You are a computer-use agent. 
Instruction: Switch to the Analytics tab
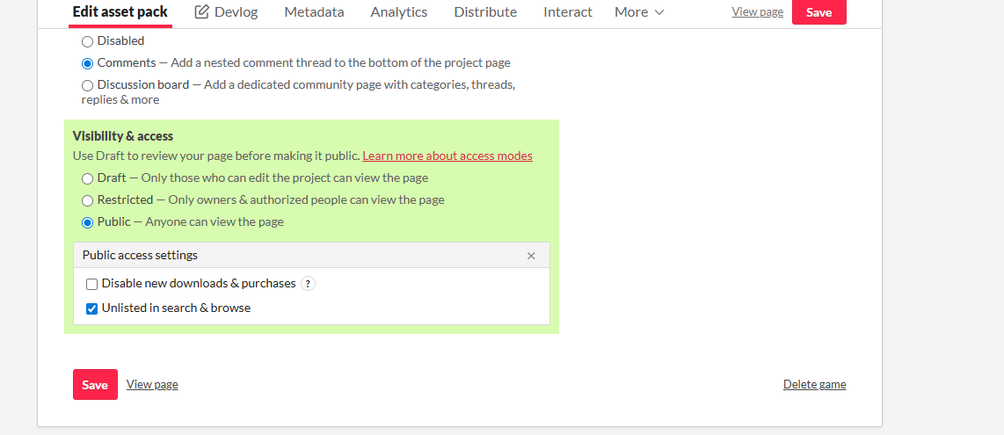pyautogui.click(x=399, y=12)
